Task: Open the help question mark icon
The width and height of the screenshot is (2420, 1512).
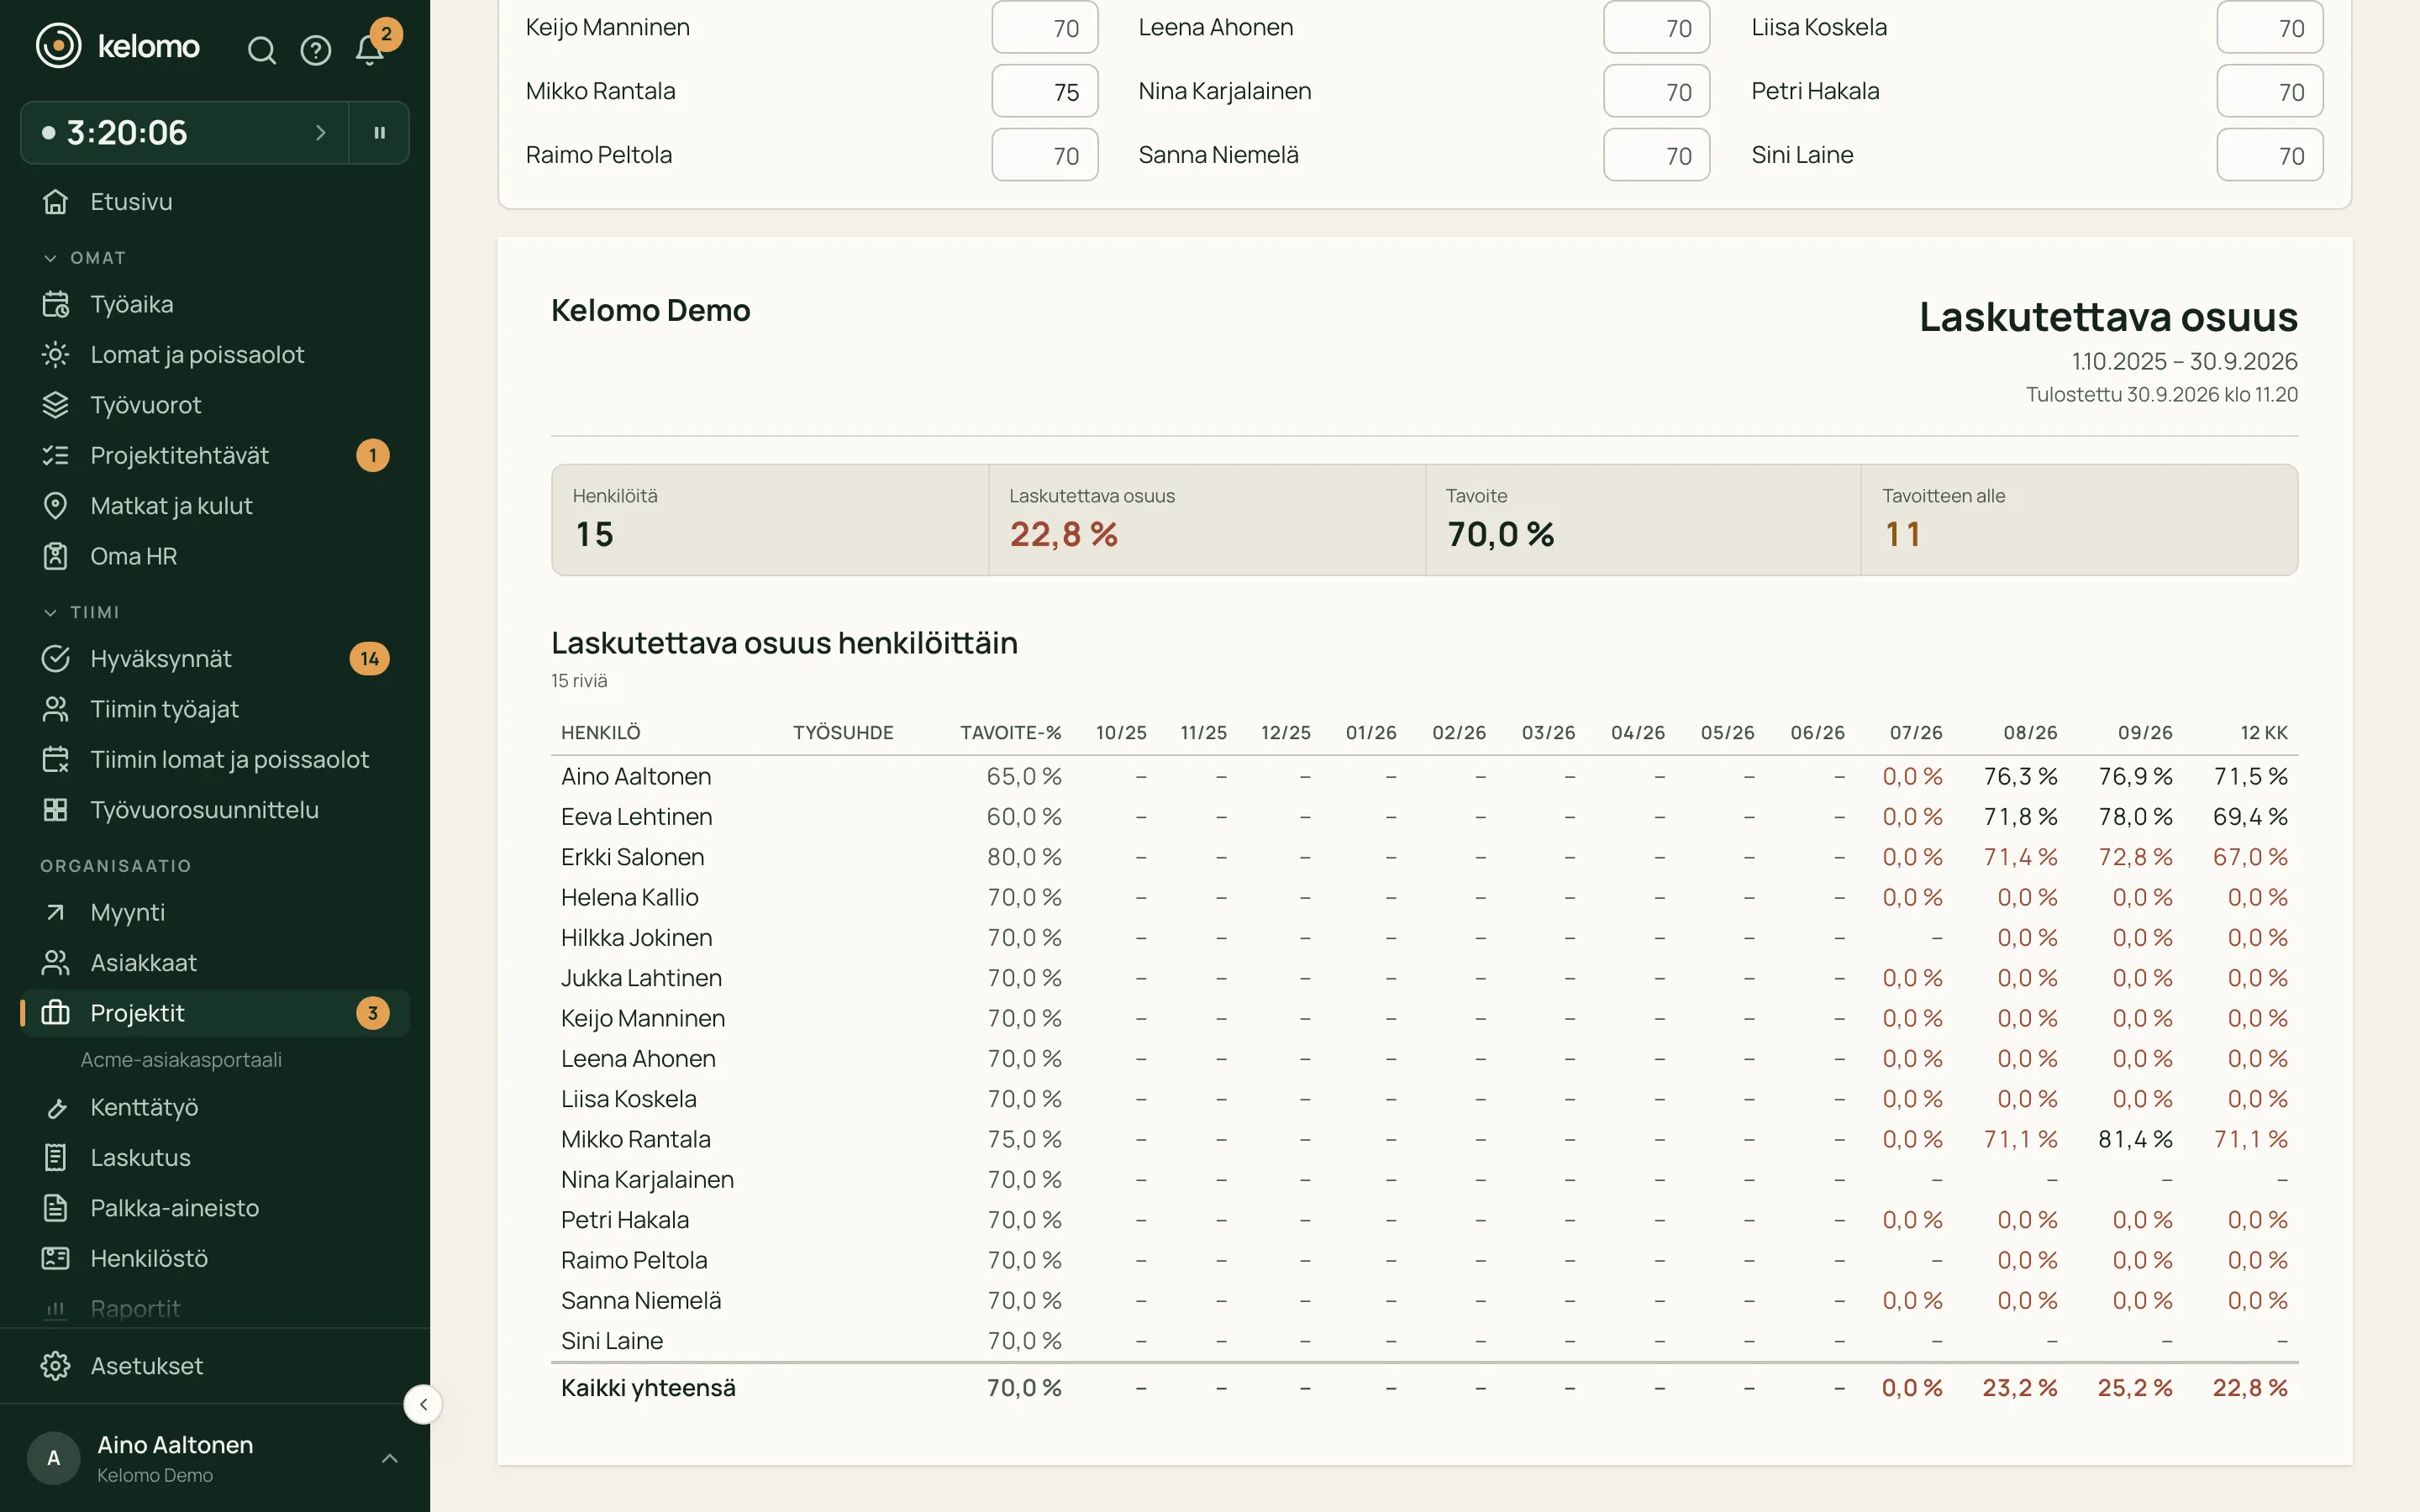Action: pos(316,50)
